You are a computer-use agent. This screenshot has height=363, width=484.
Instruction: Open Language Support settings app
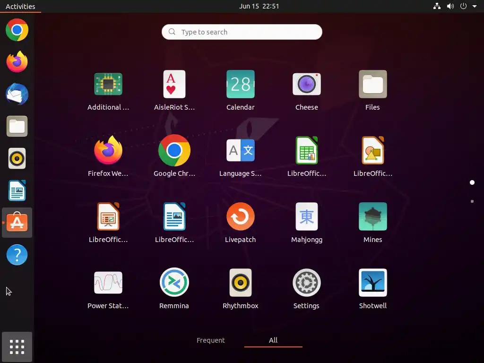click(241, 150)
